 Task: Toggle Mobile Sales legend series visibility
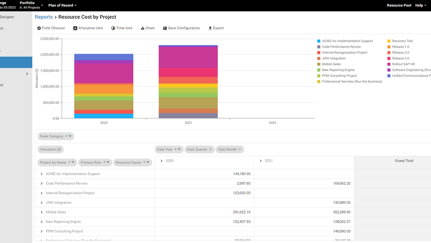pyautogui.click(x=332, y=64)
